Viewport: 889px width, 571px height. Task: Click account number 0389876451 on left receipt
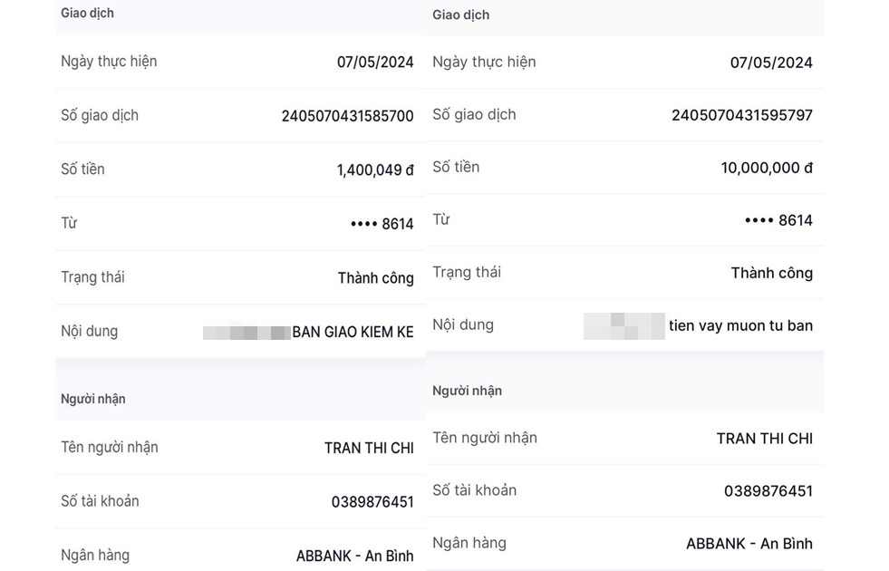coord(373,501)
